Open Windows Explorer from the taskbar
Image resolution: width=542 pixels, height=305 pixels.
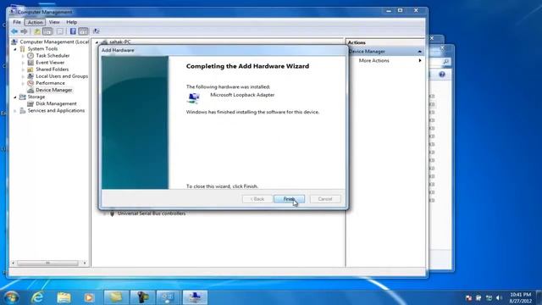pyautogui.click(x=64, y=297)
